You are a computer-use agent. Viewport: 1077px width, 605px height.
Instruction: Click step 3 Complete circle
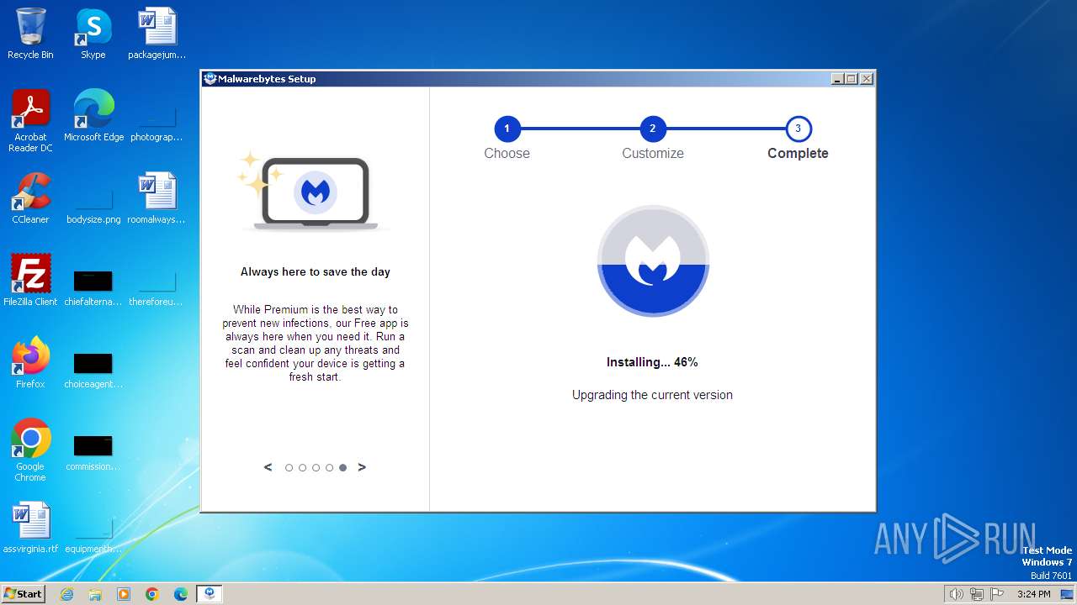pos(798,129)
